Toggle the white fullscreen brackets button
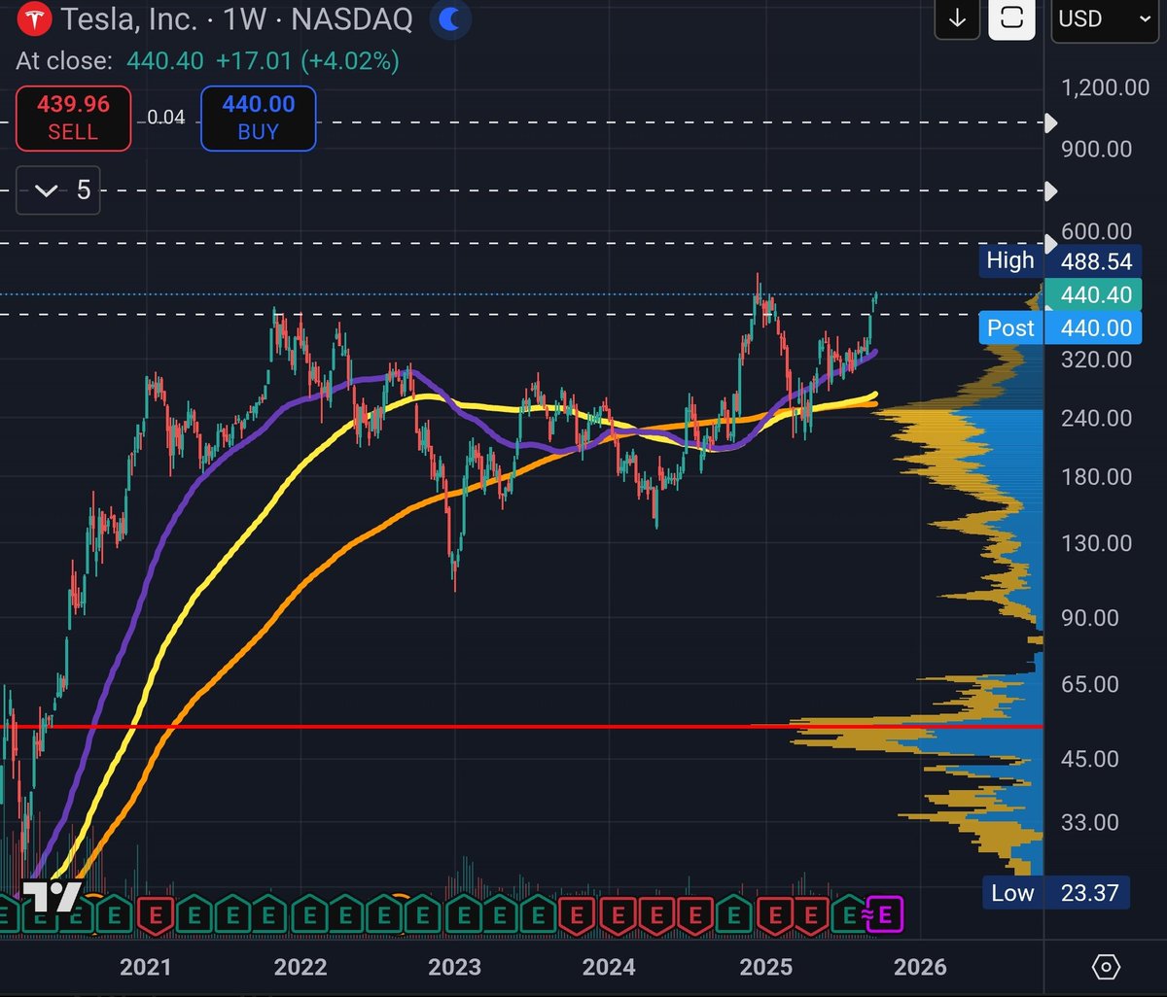The width and height of the screenshot is (1167, 997). tap(1011, 18)
